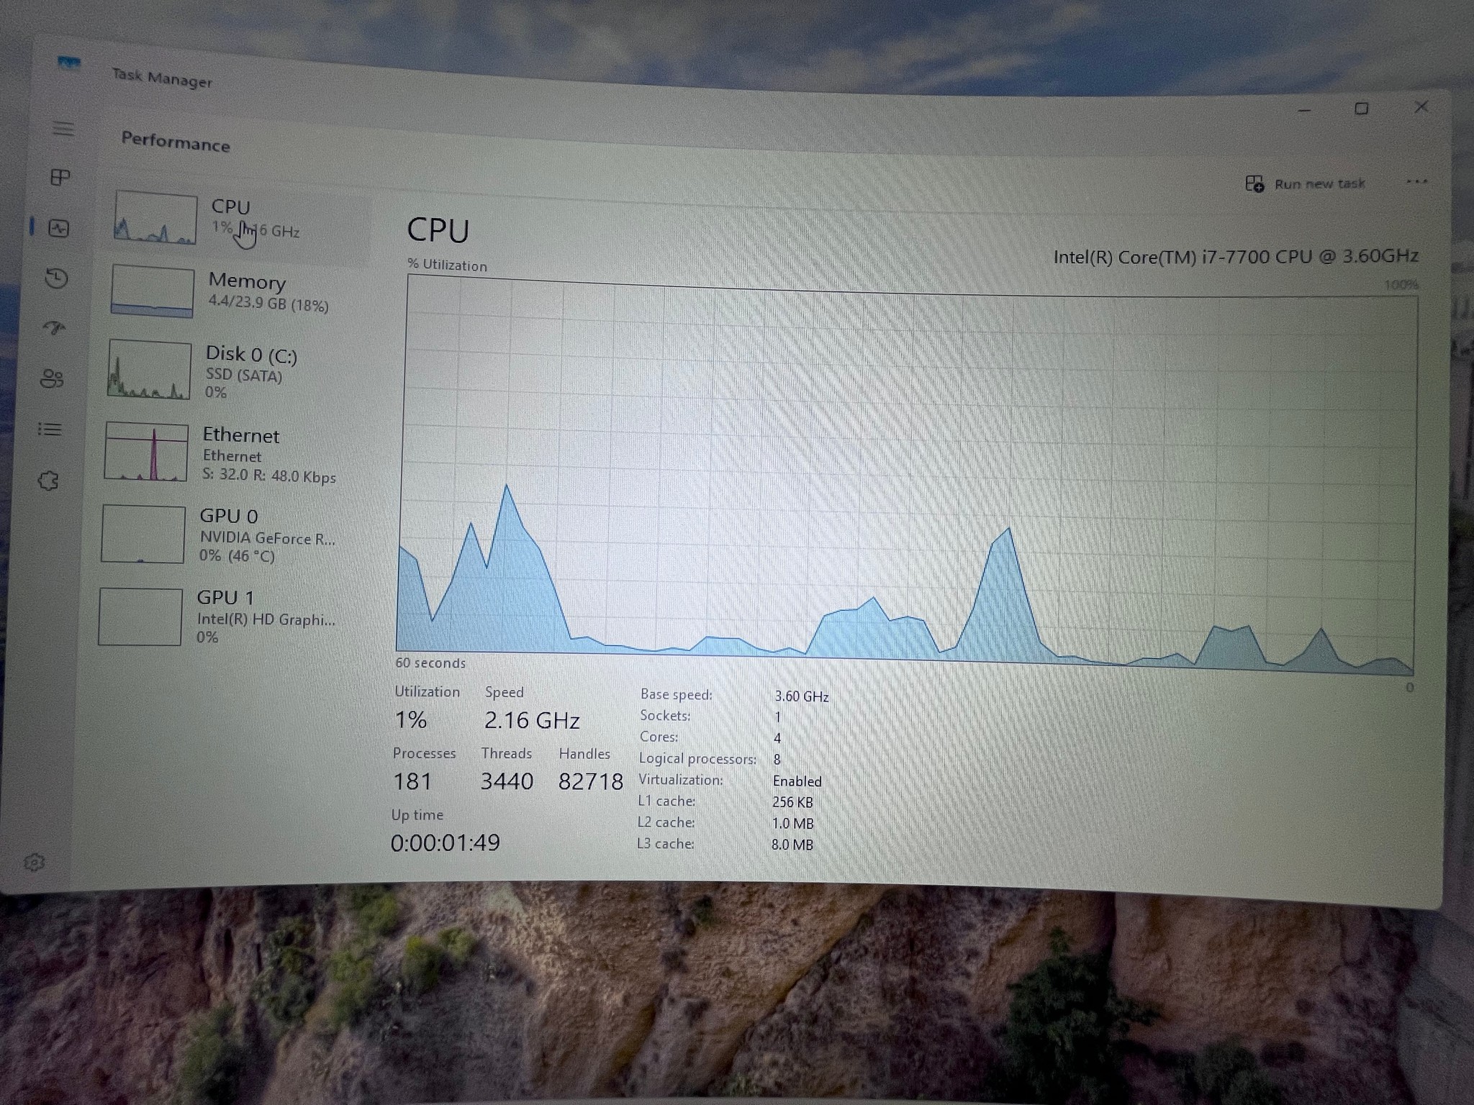Click the GPU 0 mini graph thumbnail

tap(143, 534)
